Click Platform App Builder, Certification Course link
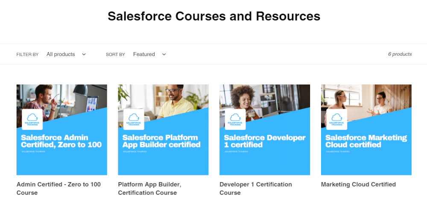 (x=149, y=189)
